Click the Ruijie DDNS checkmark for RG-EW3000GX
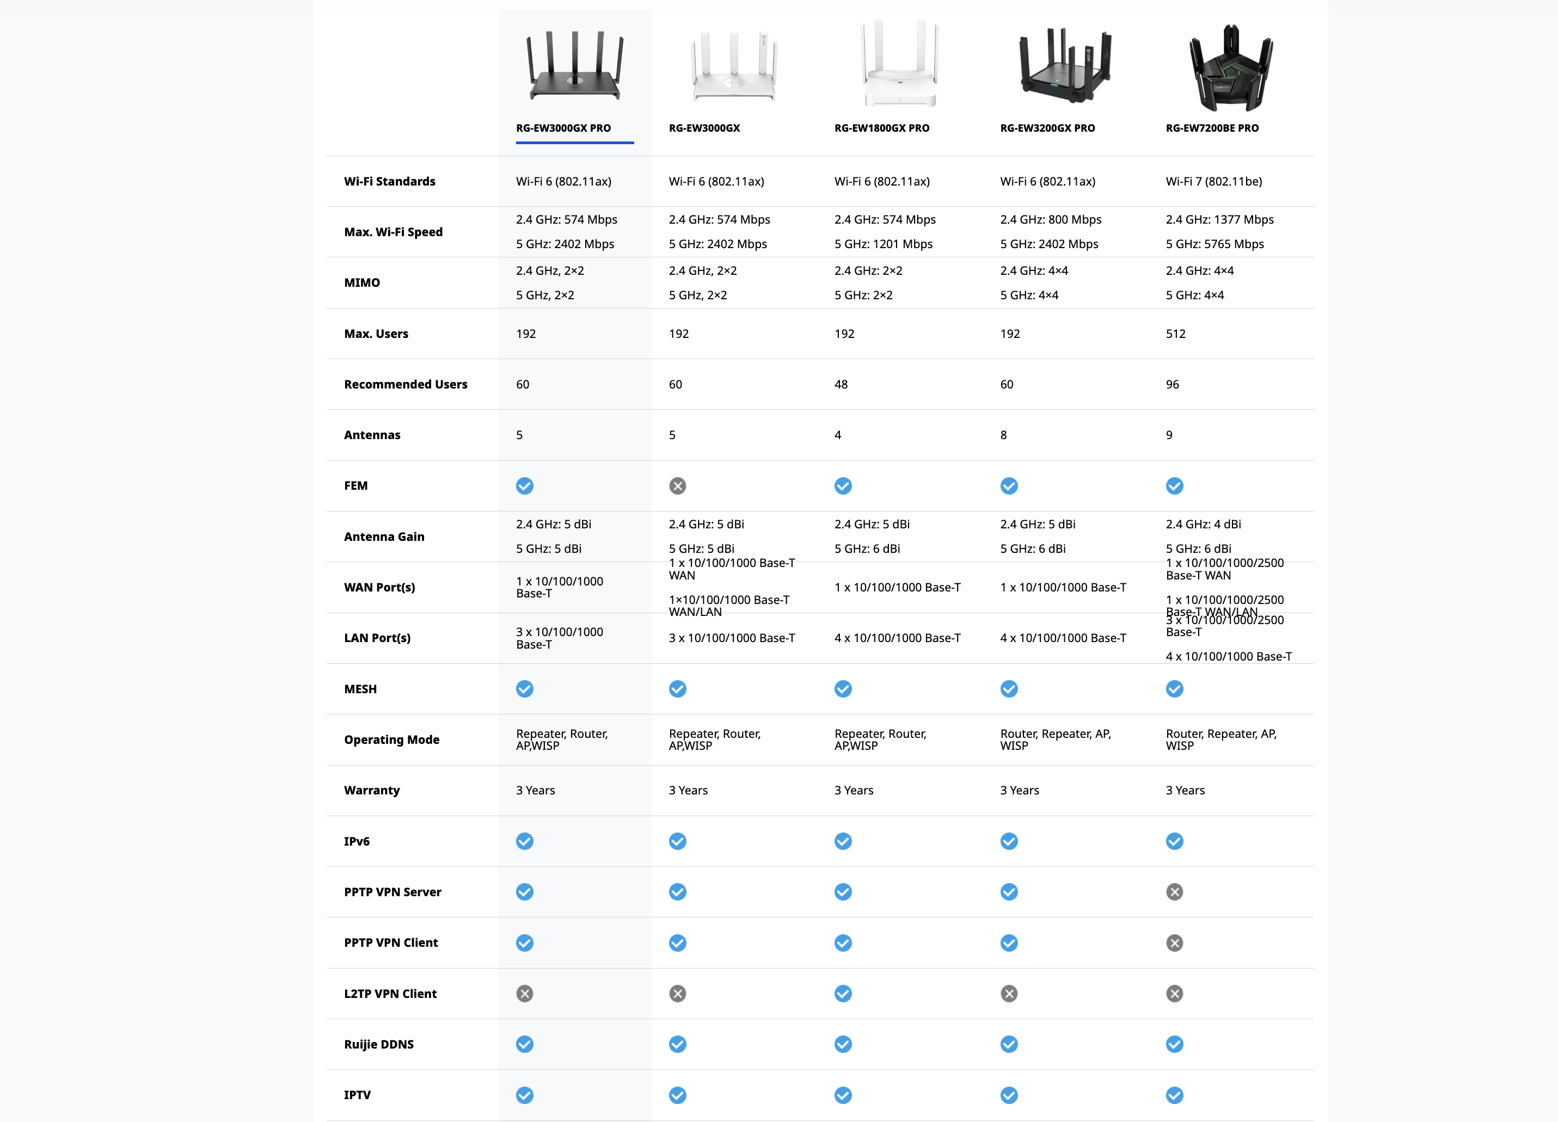Screen dimensions: 1558x1122 tap(677, 1044)
